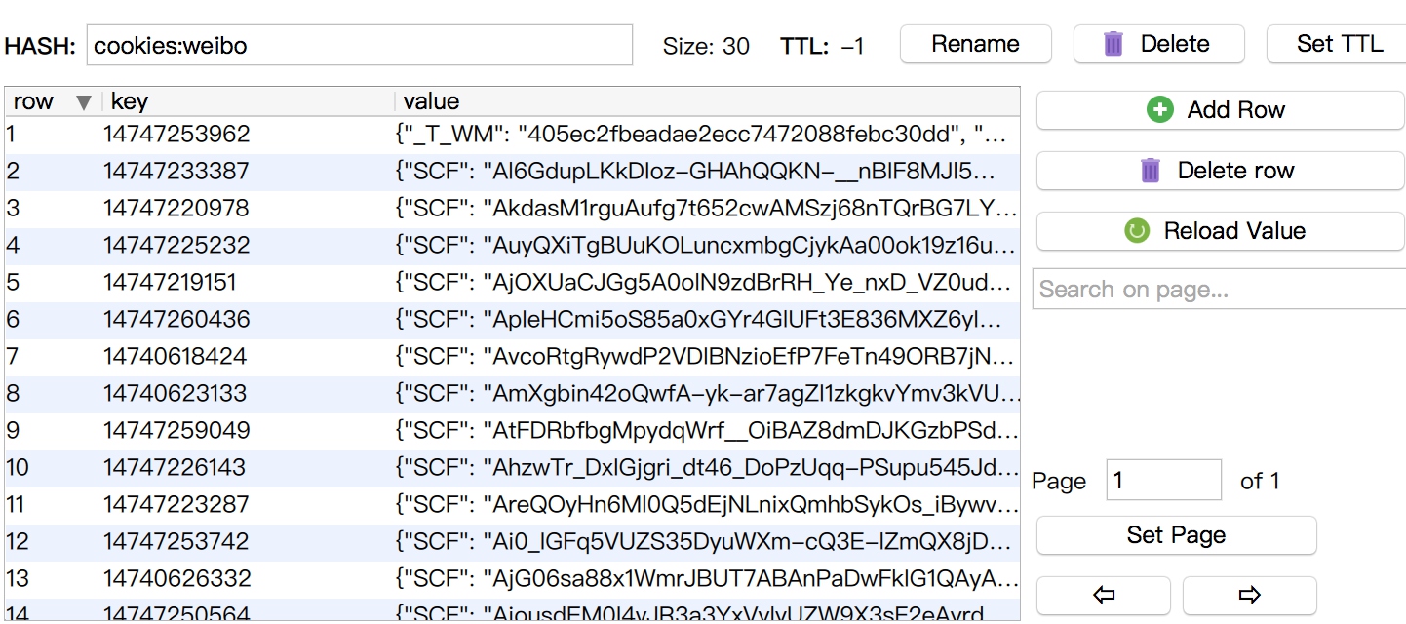Click the green refresh icon on Reload Value
Viewport: 1406px width, 624px height.
point(1137,231)
